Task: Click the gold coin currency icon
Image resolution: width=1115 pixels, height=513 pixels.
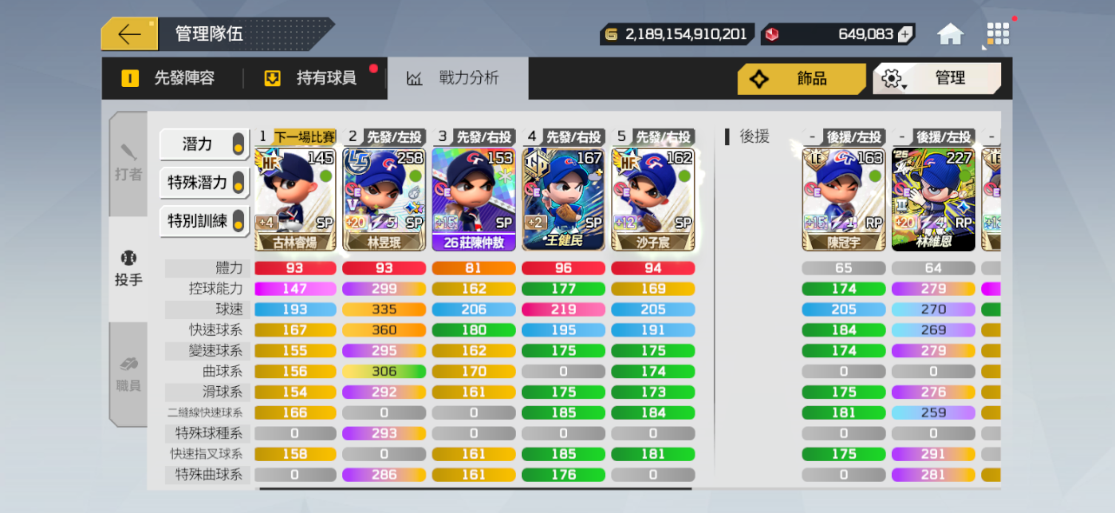Action: (611, 34)
